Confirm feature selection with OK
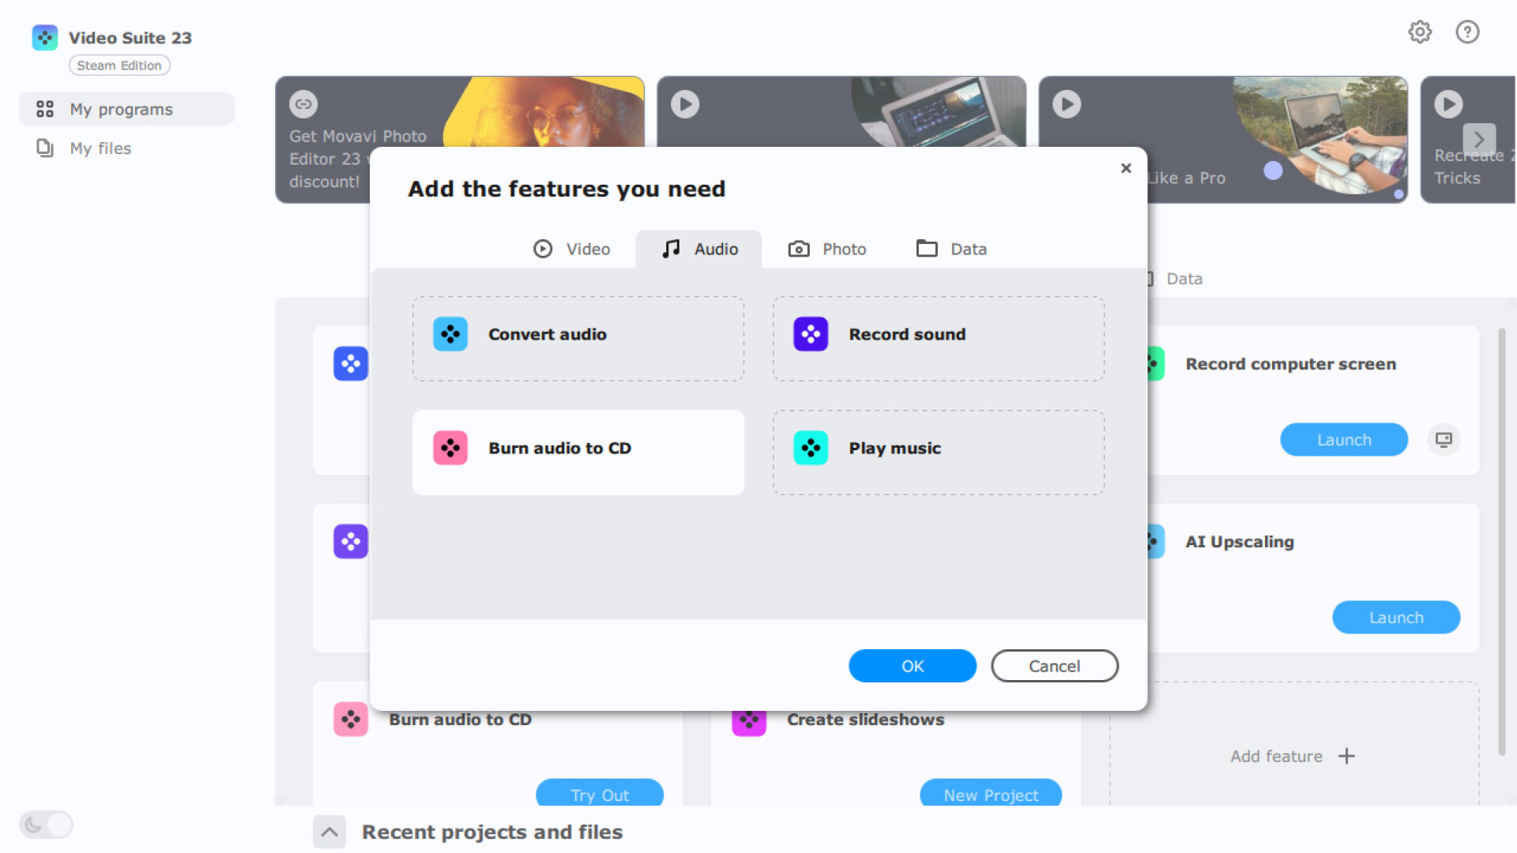Viewport: 1517px width, 853px height. [912, 666]
